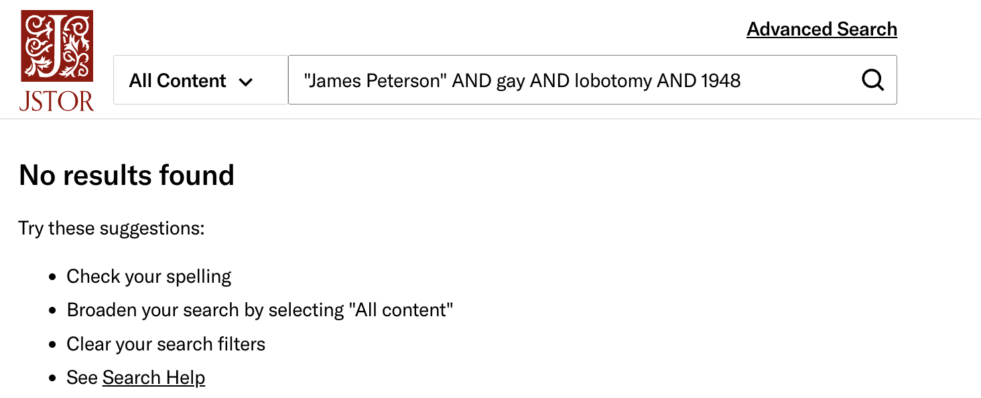The height and width of the screenshot is (398, 981).
Task: Click empty space right of the query text
Action: [x=797, y=80]
